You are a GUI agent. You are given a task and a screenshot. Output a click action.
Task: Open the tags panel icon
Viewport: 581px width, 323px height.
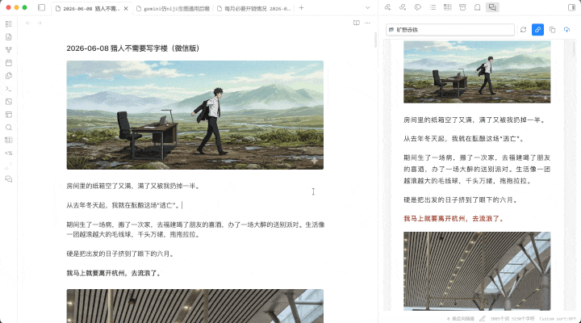pyautogui.click(x=418, y=7)
